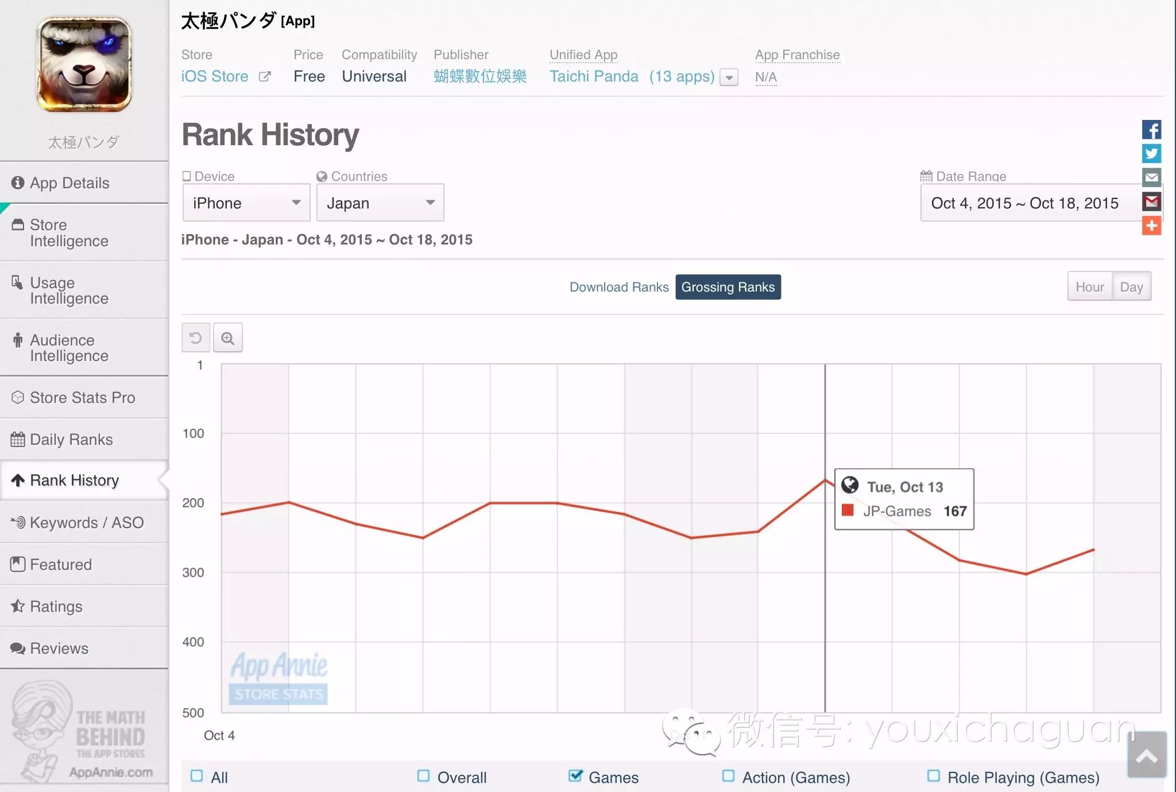1176x792 pixels.
Task: Switch to Download Ranks tab
Action: point(619,287)
